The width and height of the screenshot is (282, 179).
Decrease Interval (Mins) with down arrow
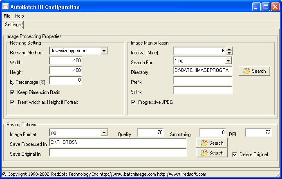point(229,53)
